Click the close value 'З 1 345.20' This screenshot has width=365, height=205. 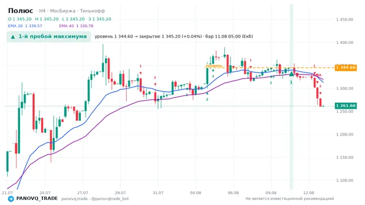100,19
